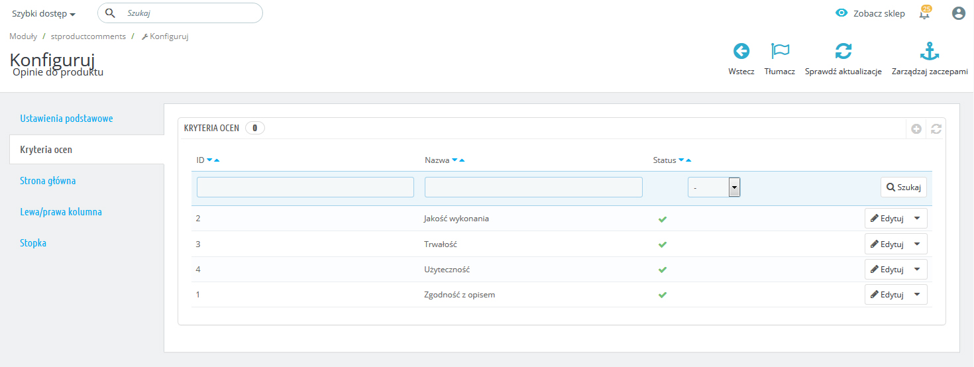The height and width of the screenshot is (367, 974).
Task: Toggle status checkmark for Trwałość
Action: click(x=662, y=244)
